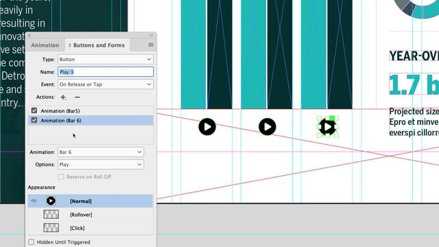439x247 pixels.
Task: Click the selected play button on canvas
Action: [x=327, y=127]
